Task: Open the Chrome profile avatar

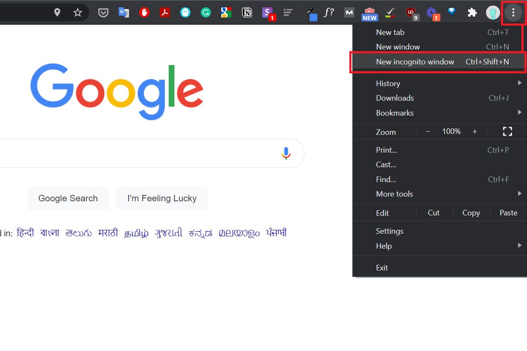Action: 493,12
